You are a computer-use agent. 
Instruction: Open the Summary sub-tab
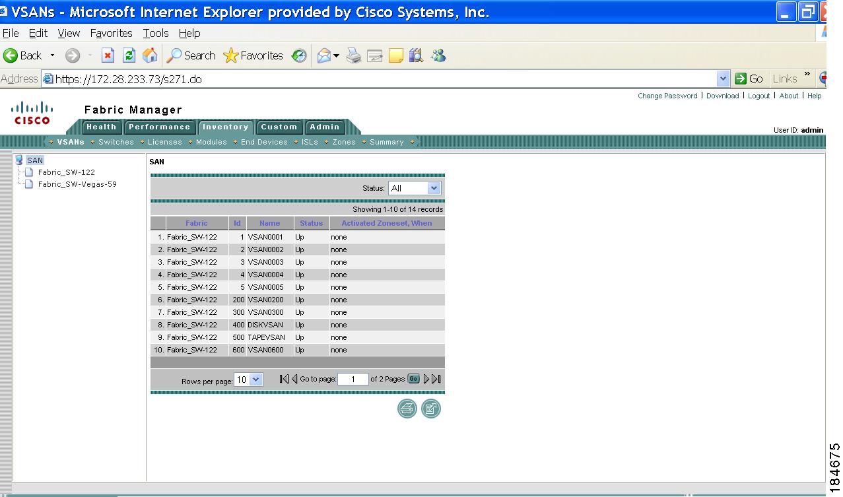click(x=387, y=142)
